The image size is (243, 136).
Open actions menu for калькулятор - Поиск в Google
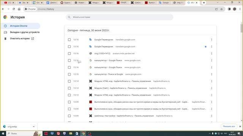tap(211, 74)
